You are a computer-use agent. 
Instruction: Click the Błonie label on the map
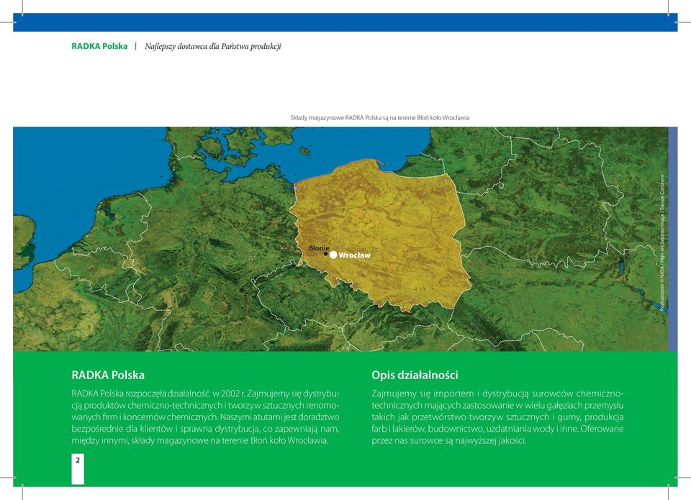pos(319,248)
